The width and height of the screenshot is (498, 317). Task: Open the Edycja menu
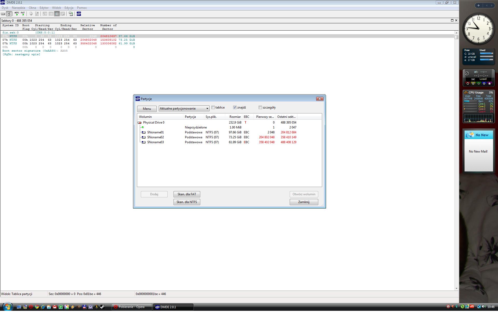click(x=69, y=8)
